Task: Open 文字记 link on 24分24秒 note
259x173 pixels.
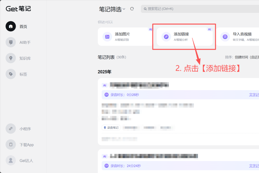Action: (254, 166)
